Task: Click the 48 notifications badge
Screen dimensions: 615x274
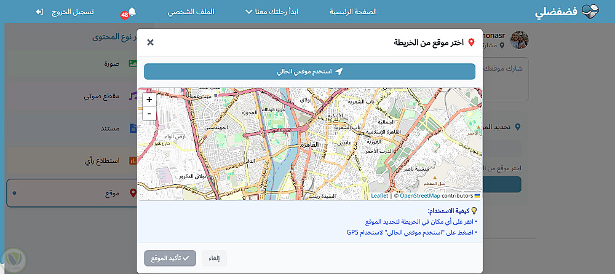Action: [124, 15]
